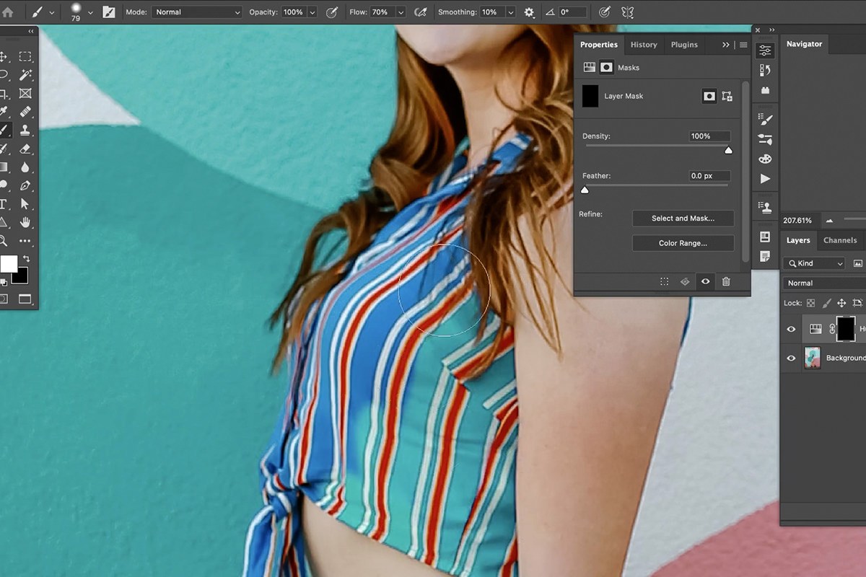The height and width of the screenshot is (577, 866).
Task: Open the Edit Toolbar three dots
Action: (25, 241)
